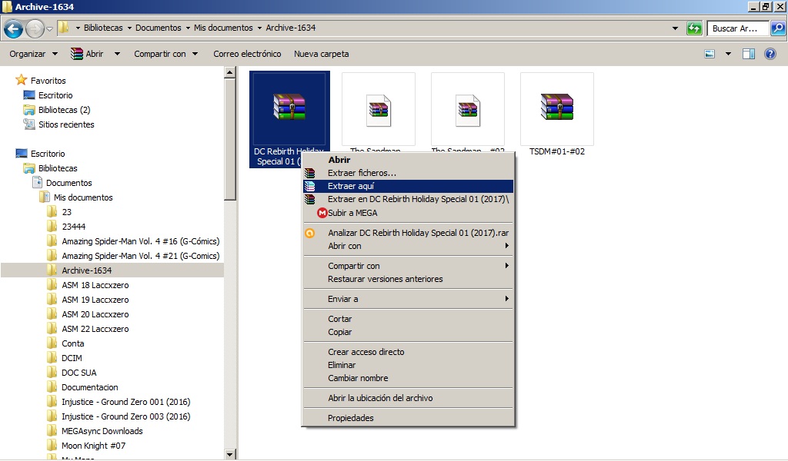Viewport: 788px width, 461px height.
Task: Open the Organizar toolbar menu
Action: coord(34,54)
